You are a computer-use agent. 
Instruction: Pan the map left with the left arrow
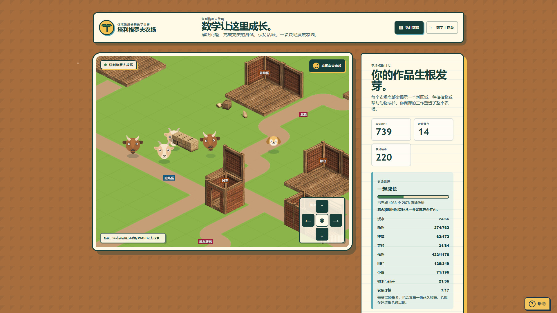[x=308, y=221]
